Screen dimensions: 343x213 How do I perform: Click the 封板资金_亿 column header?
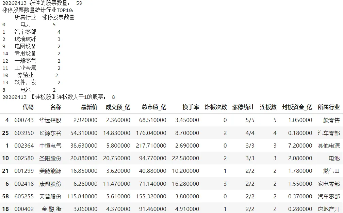[297, 107]
